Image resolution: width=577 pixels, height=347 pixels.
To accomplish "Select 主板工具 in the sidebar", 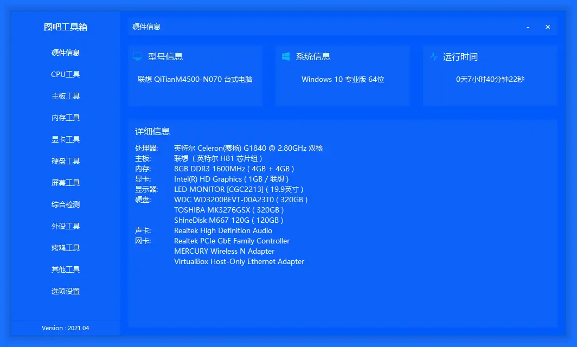I will [x=66, y=96].
